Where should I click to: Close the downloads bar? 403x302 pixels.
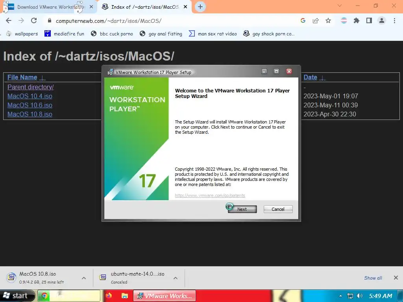[x=396, y=278]
